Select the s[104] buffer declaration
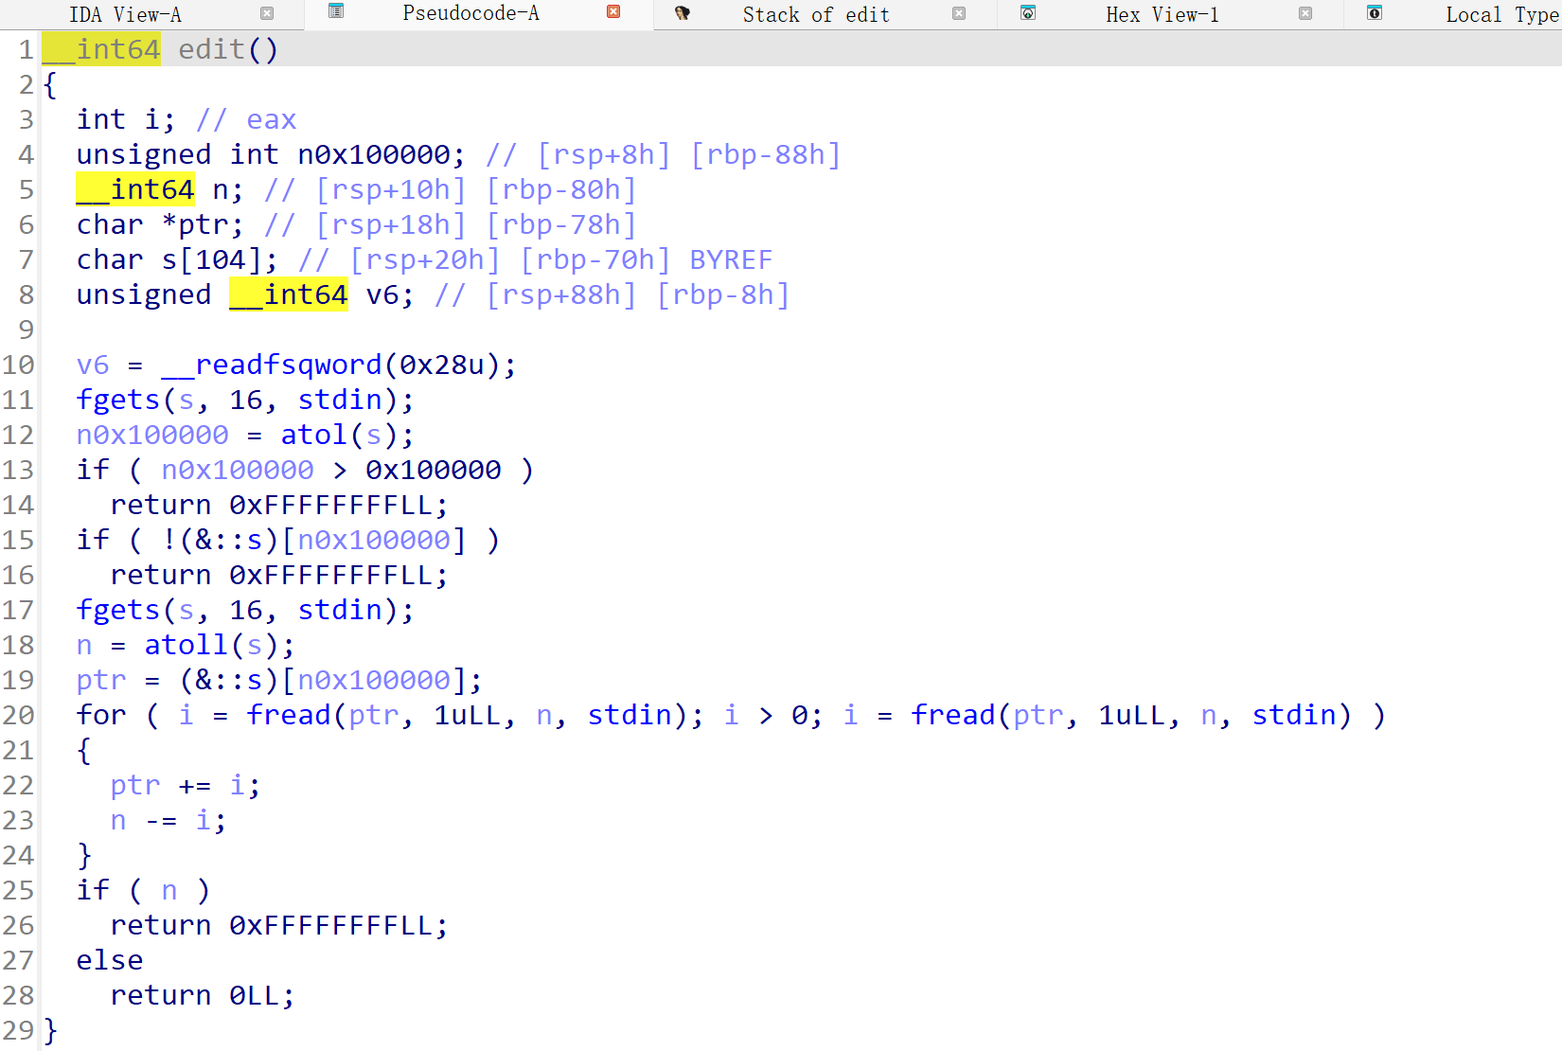Screen dimensions: 1562x1051 (177, 259)
